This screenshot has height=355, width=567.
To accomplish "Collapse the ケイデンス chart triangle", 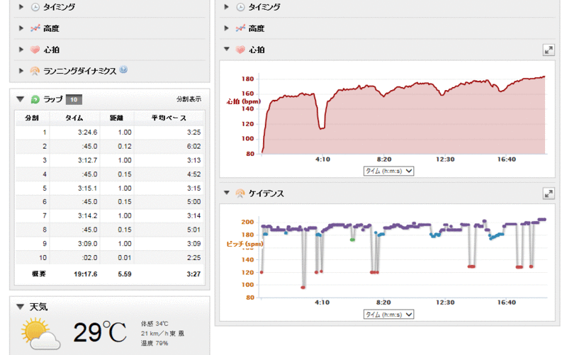I will [x=227, y=193].
